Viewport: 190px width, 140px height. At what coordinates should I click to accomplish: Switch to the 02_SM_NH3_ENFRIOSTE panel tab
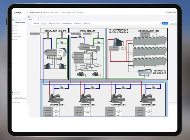pyautogui.click(x=54, y=23)
